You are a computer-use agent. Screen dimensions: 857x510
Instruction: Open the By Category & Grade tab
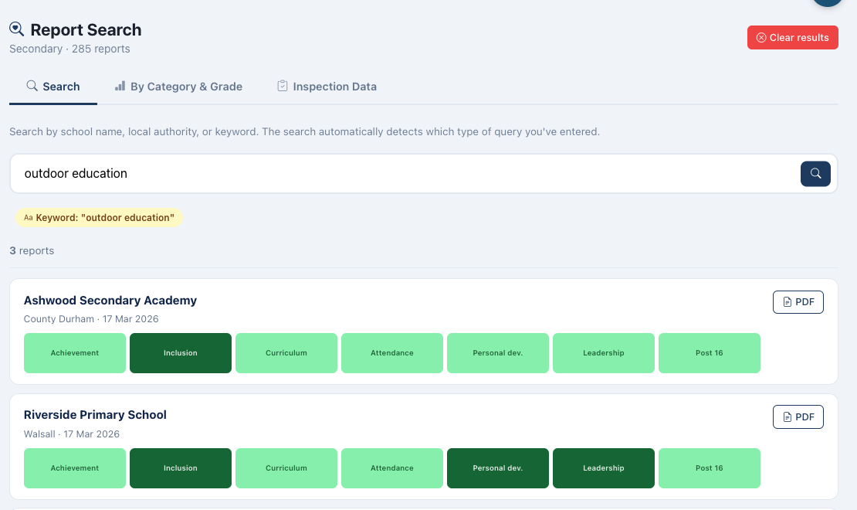[178, 87]
